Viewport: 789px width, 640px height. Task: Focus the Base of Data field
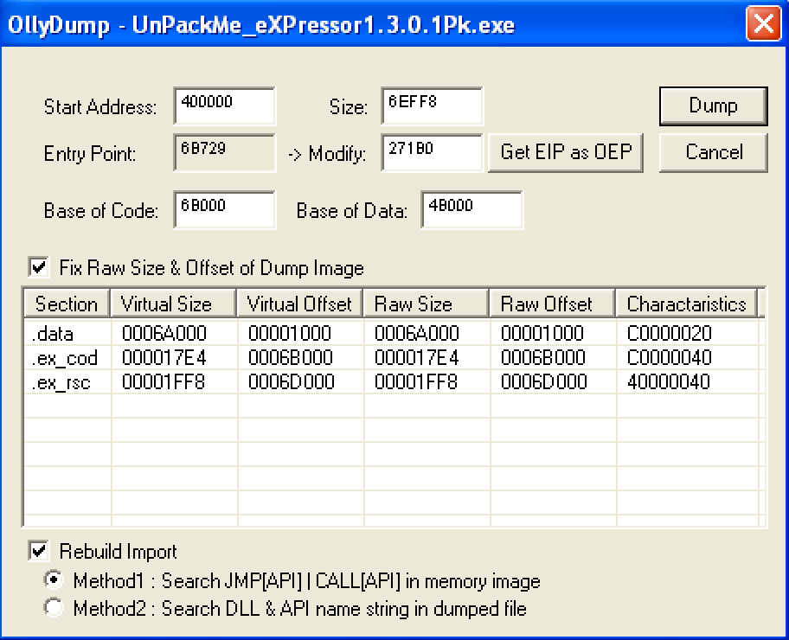pyautogui.click(x=471, y=209)
